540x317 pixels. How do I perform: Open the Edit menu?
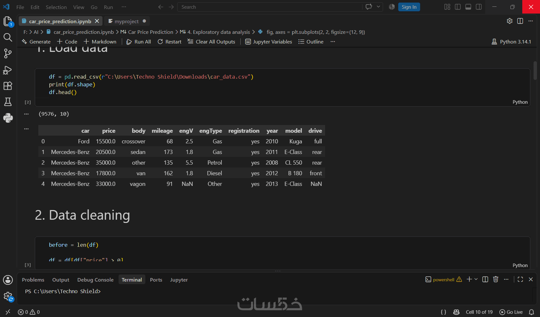point(35,7)
